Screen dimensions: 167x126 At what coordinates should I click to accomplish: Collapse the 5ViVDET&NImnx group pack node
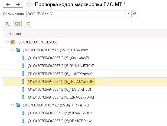point(12,50)
